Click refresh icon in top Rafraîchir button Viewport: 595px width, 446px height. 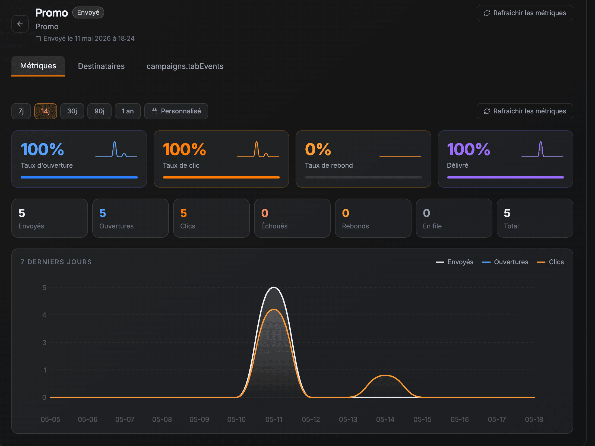[x=487, y=13]
